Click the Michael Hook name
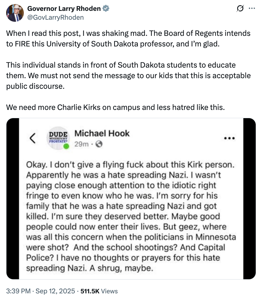The height and width of the screenshot is (301, 261). pyautogui.click(x=102, y=133)
